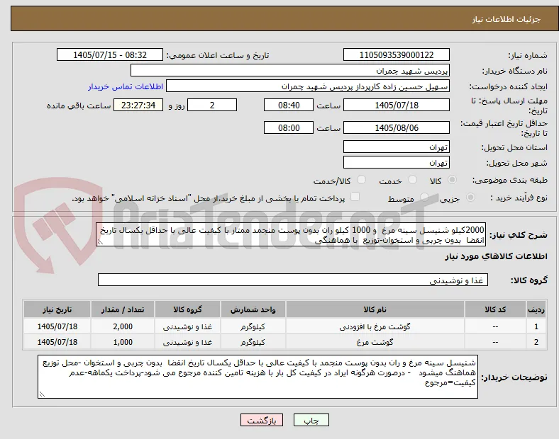The height and width of the screenshot is (439, 559).
Task: Click the goods group cell of row 1
Action: click(187, 326)
